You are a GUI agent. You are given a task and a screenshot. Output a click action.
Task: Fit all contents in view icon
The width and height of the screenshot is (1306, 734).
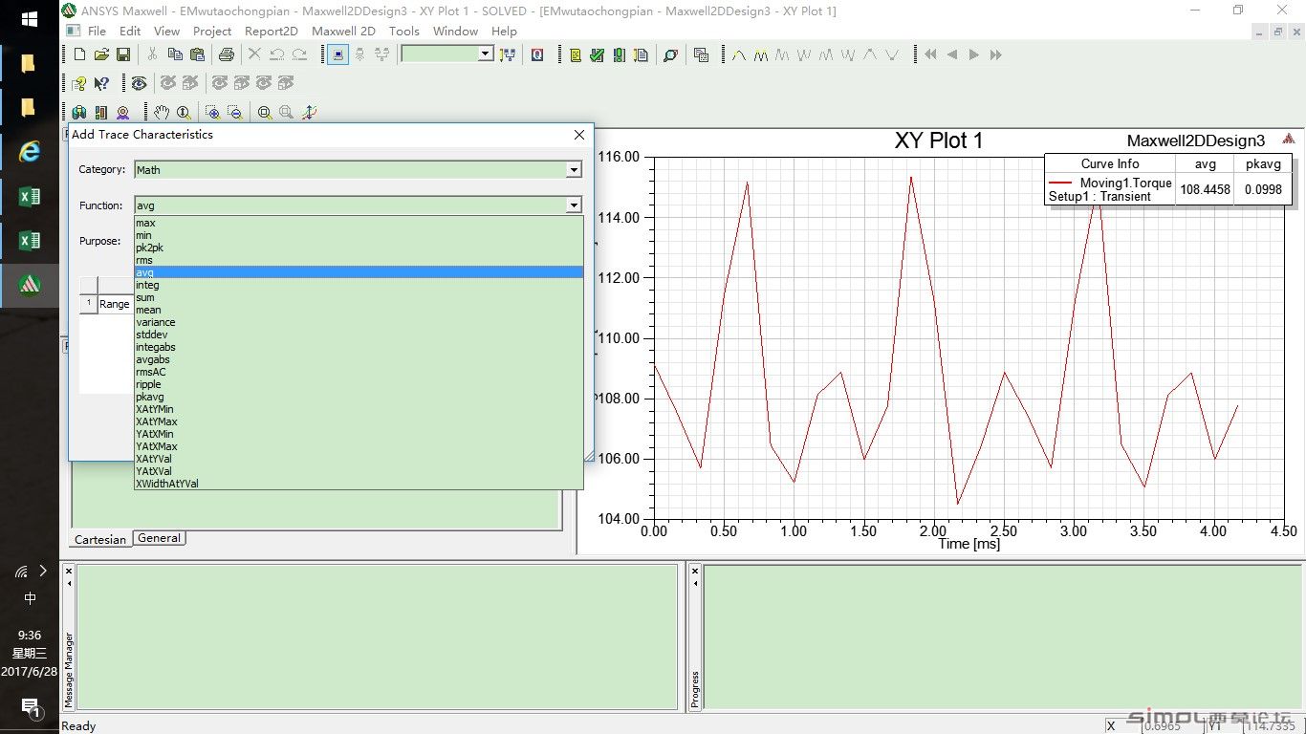tap(264, 112)
